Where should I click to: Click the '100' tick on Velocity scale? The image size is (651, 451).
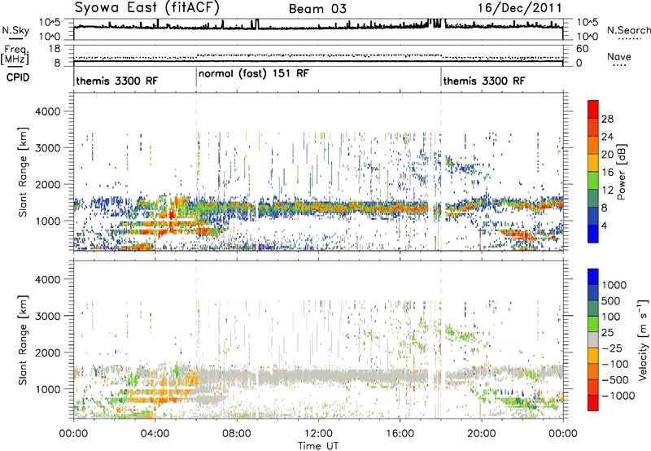point(611,317)
